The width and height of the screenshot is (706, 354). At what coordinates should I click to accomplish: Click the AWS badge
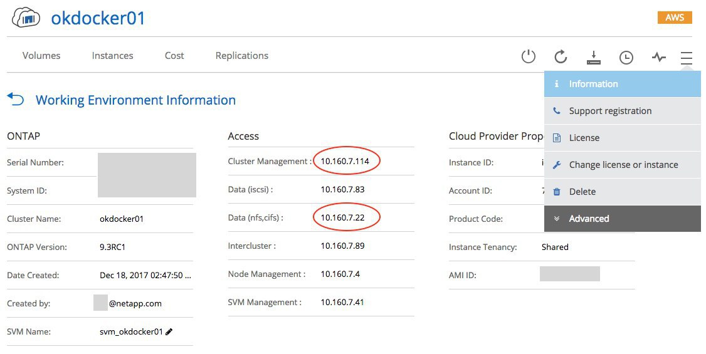675,18
